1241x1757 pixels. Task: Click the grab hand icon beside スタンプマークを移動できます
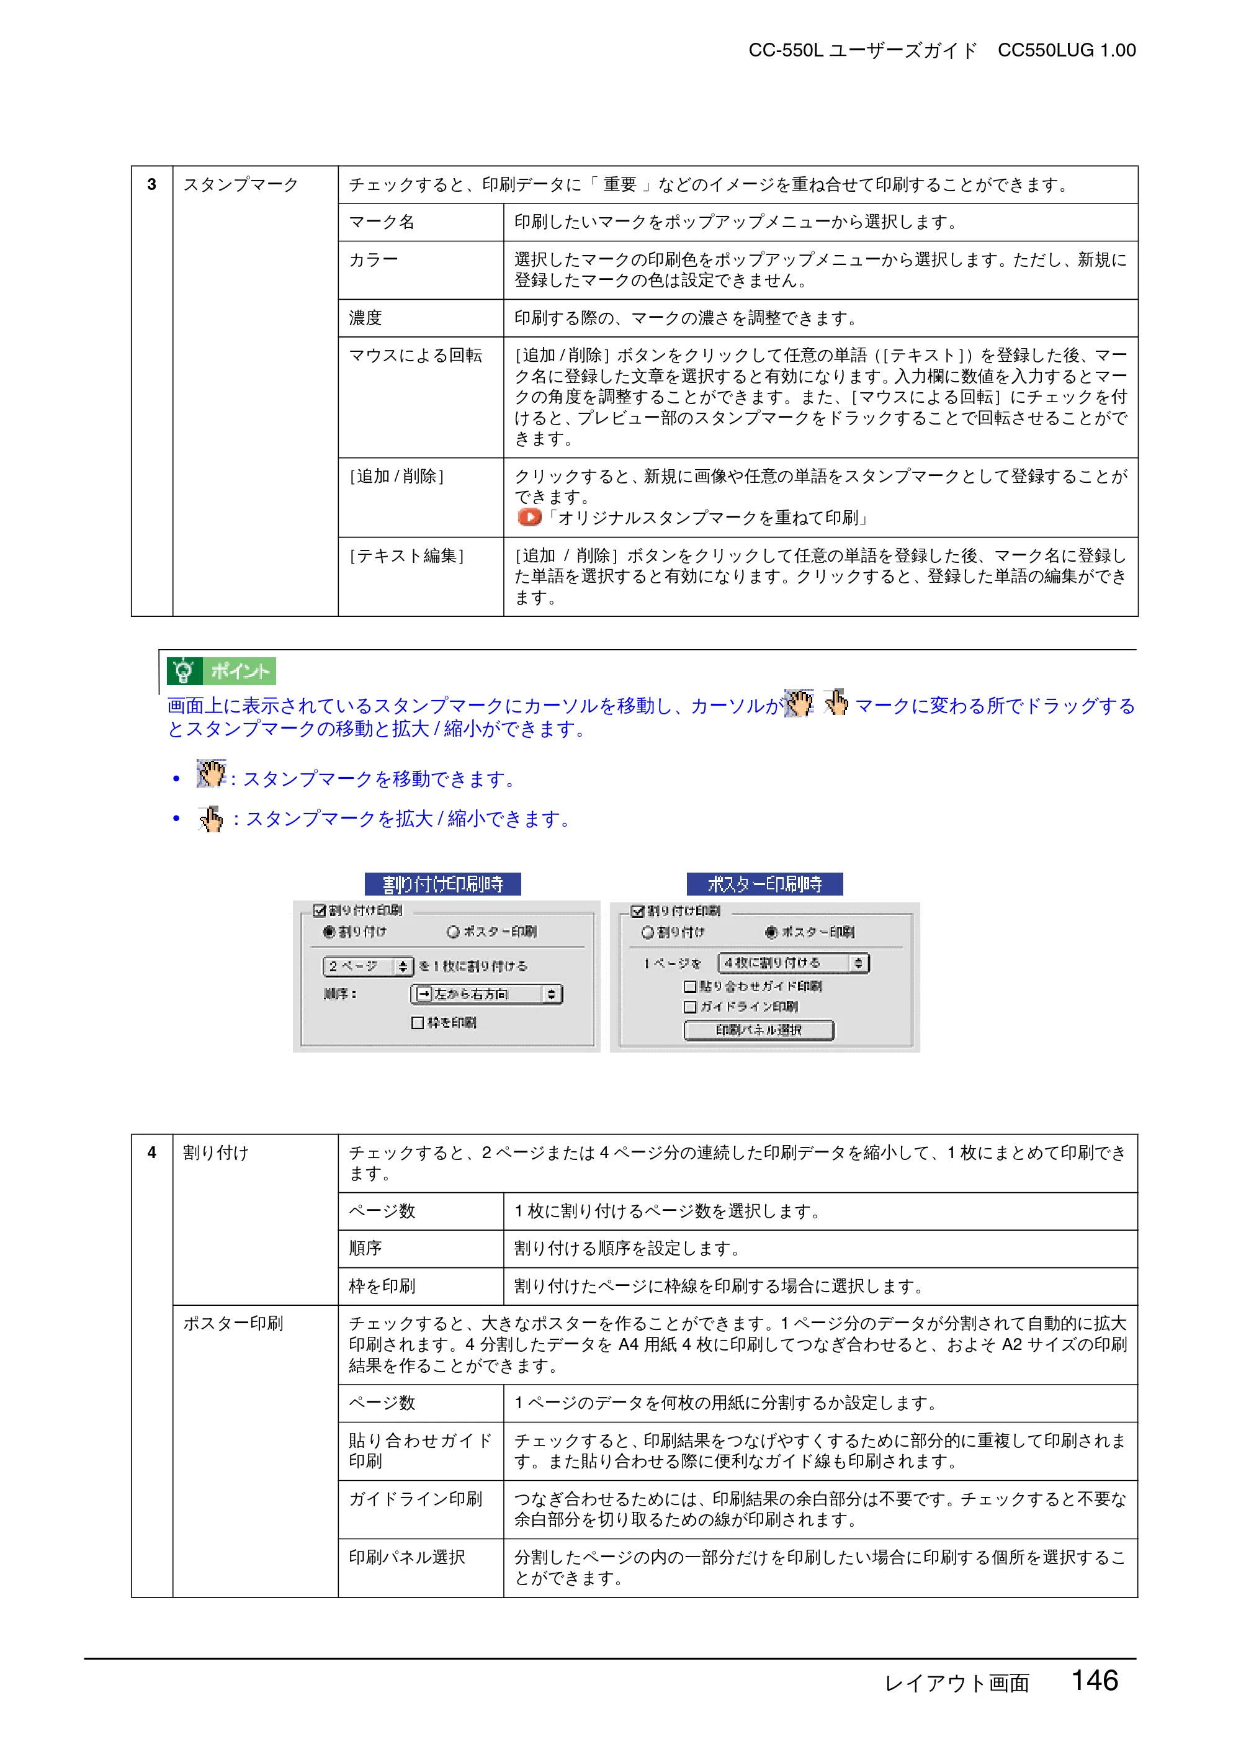click(x=211, y=773)
